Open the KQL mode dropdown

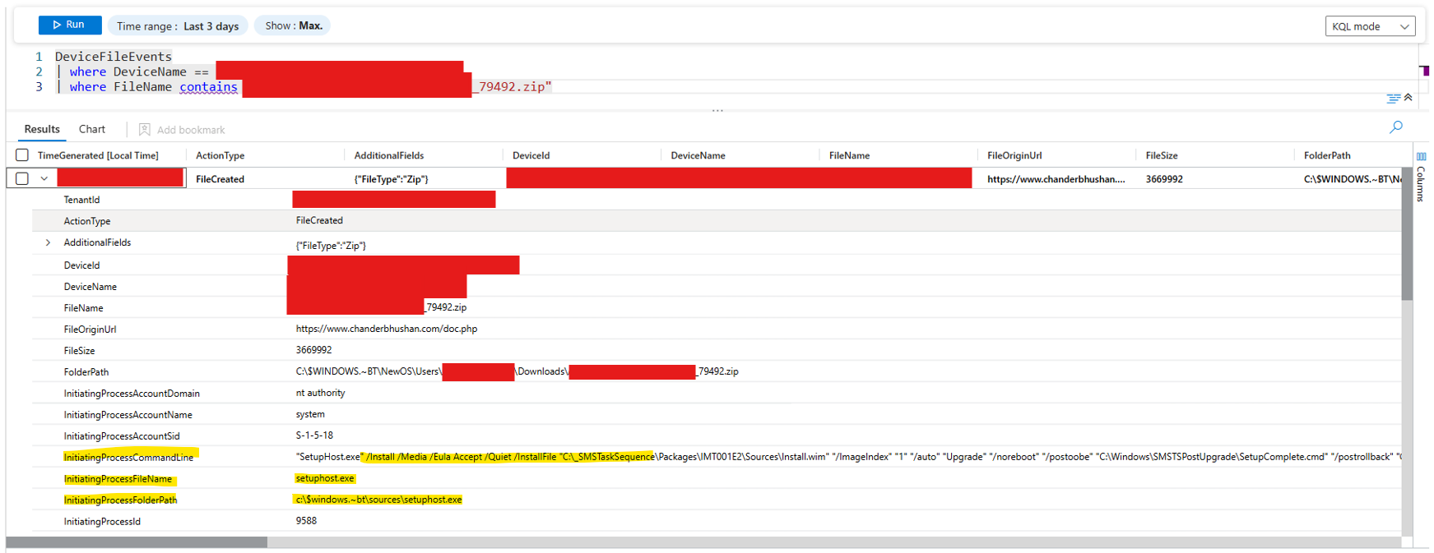click(1370, 26)
